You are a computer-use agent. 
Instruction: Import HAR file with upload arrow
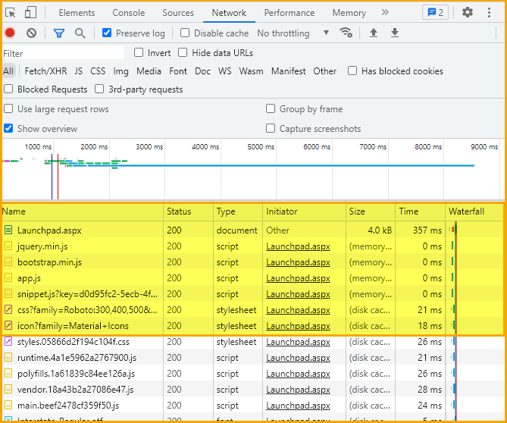pyautogui.click(x=374, y=33)
